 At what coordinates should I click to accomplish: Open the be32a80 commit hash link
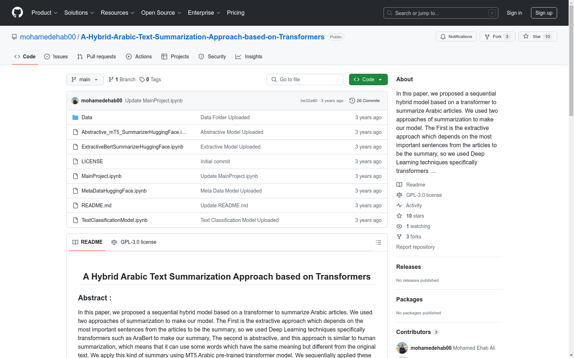(x=309, y=101)
